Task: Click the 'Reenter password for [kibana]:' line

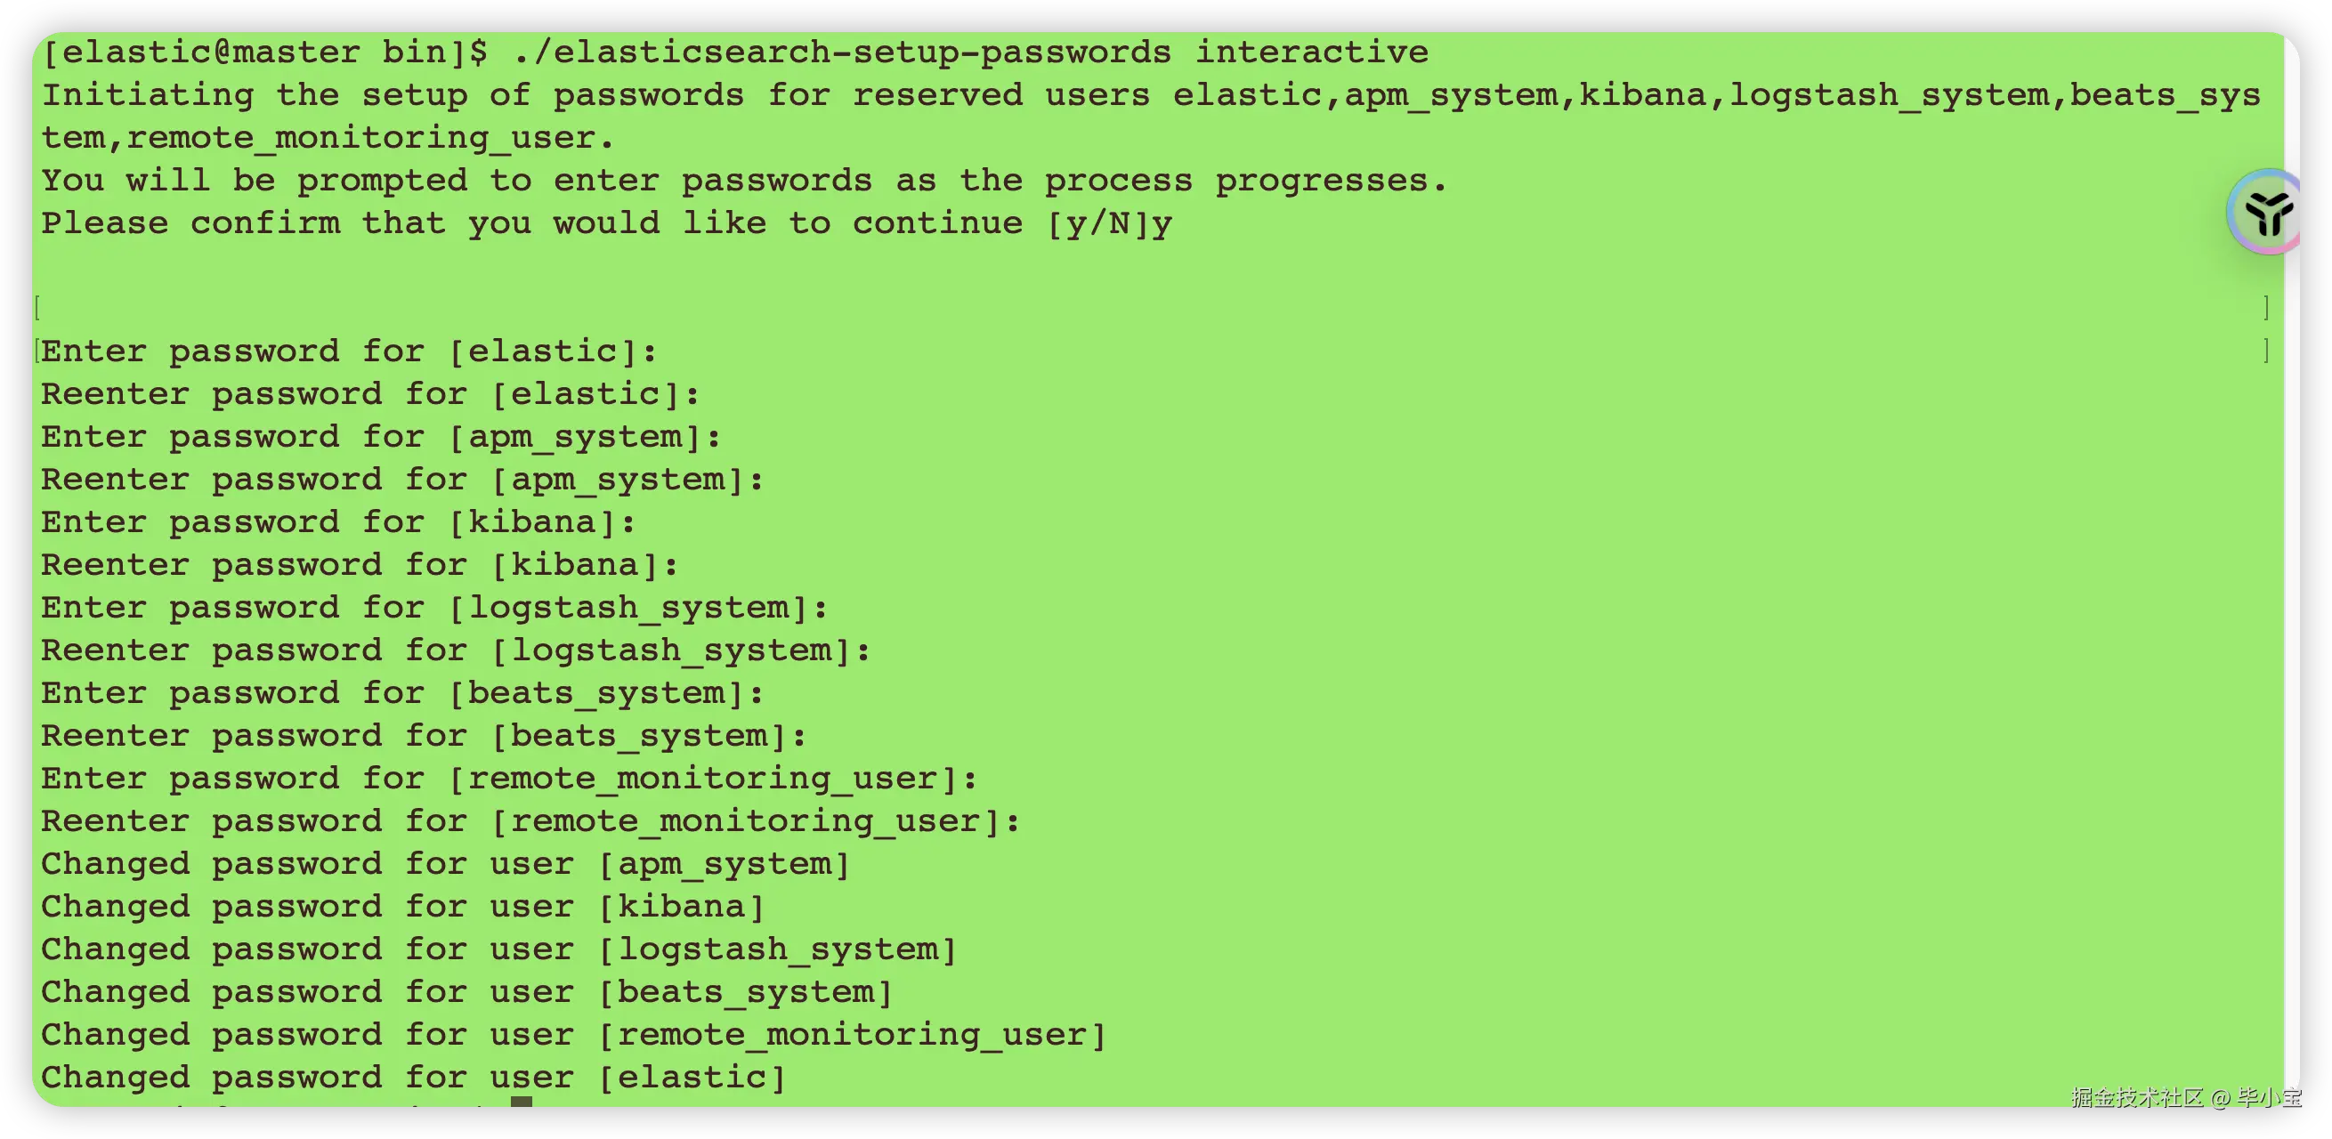Action: 360,565
